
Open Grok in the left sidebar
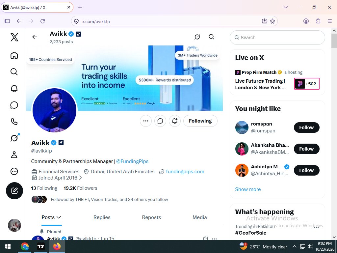[14, 138]
